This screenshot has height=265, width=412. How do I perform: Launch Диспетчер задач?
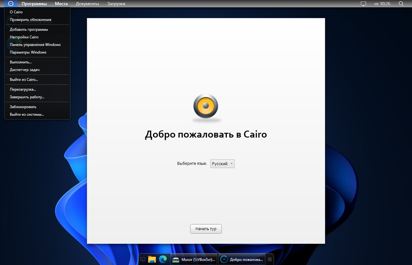pos(37,70)
